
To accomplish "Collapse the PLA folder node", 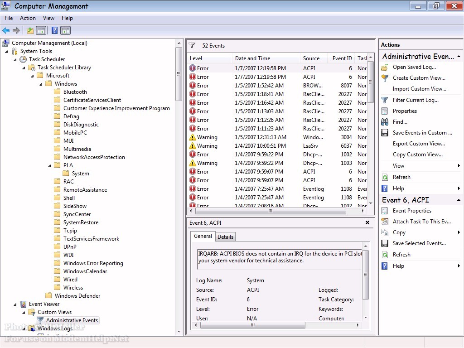I will click(49, 166).
